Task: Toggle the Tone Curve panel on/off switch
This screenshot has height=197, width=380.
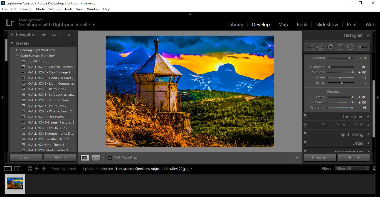Action: tap(305, 116)
